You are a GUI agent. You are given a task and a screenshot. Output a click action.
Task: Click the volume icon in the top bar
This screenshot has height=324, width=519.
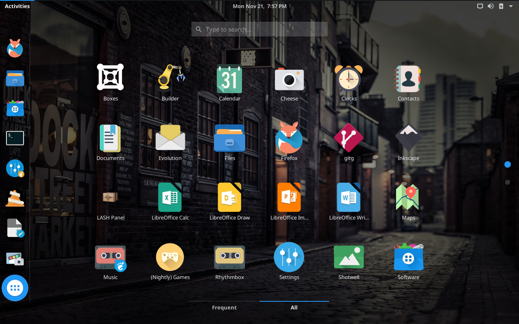(491, 6)
